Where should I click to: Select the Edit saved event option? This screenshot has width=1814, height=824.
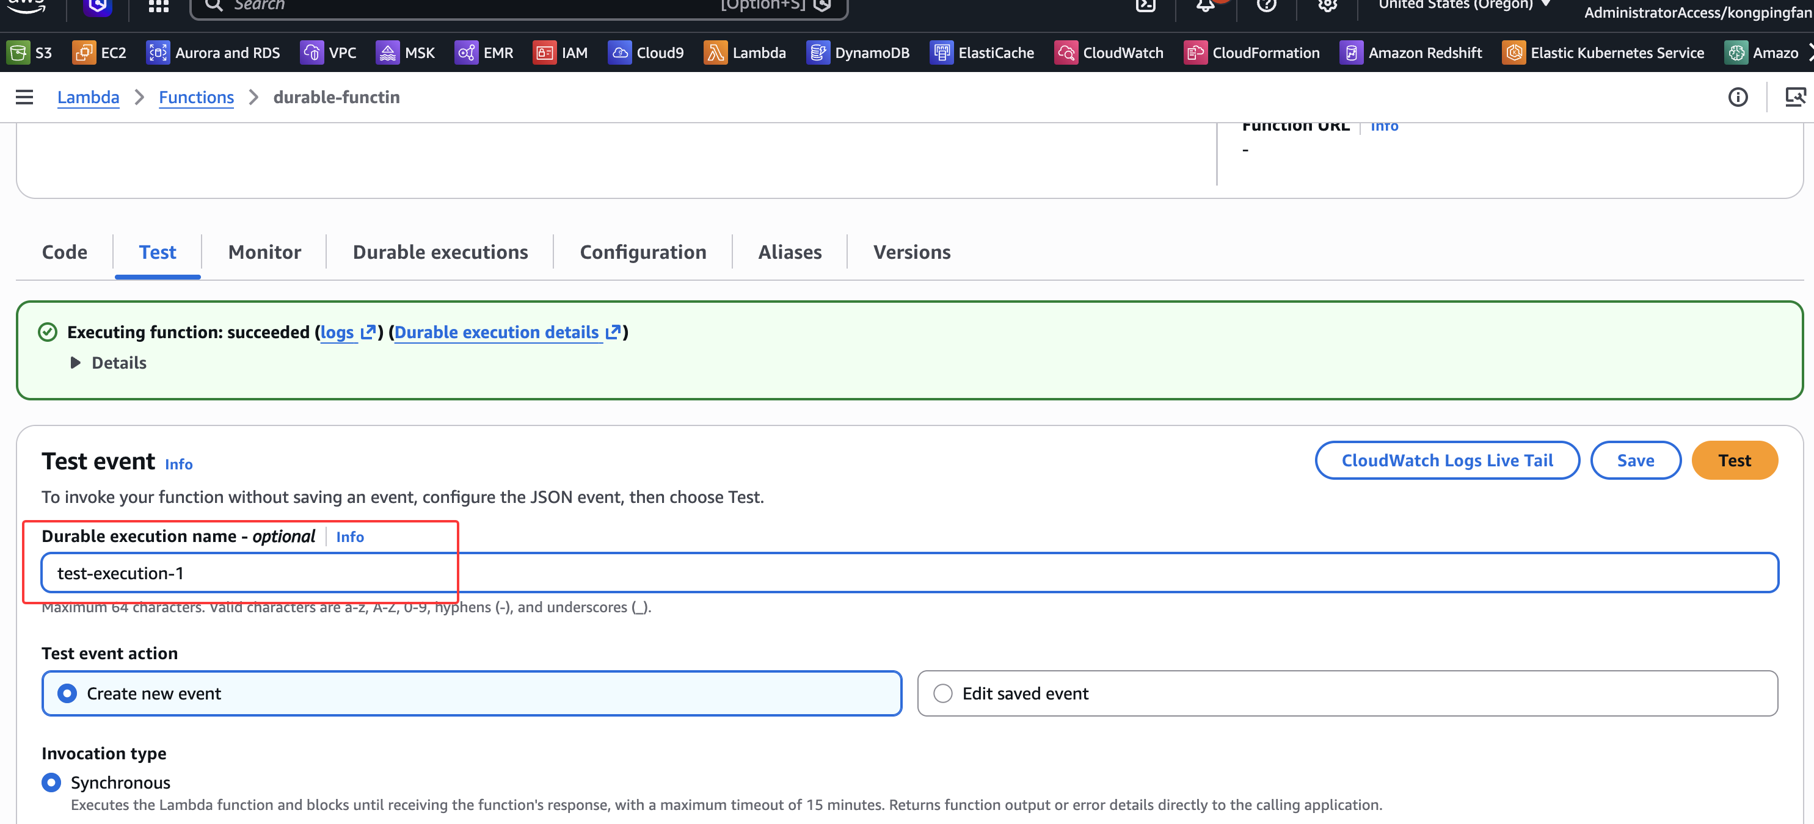[942, 693]
